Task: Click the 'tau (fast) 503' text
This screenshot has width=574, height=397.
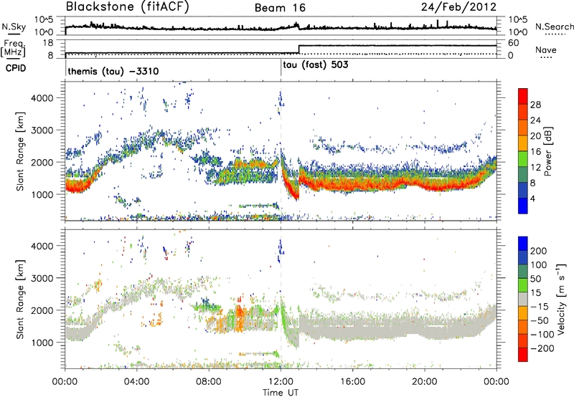Action: tap(316, 65)
